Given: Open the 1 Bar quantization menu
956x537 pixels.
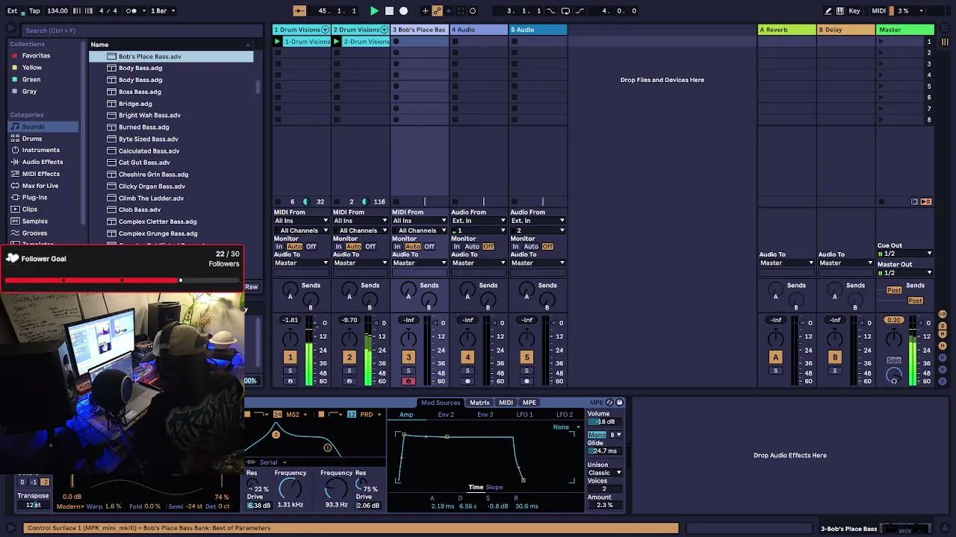Looking at the screenshot, I should pos(163,10).
